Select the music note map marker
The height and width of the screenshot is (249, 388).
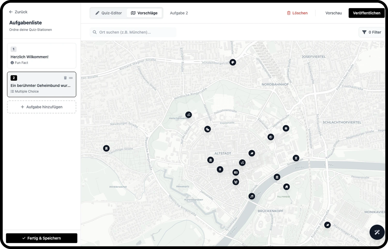(x=252, y=196)
